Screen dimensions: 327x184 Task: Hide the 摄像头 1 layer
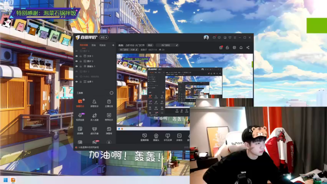click(76, 66)
